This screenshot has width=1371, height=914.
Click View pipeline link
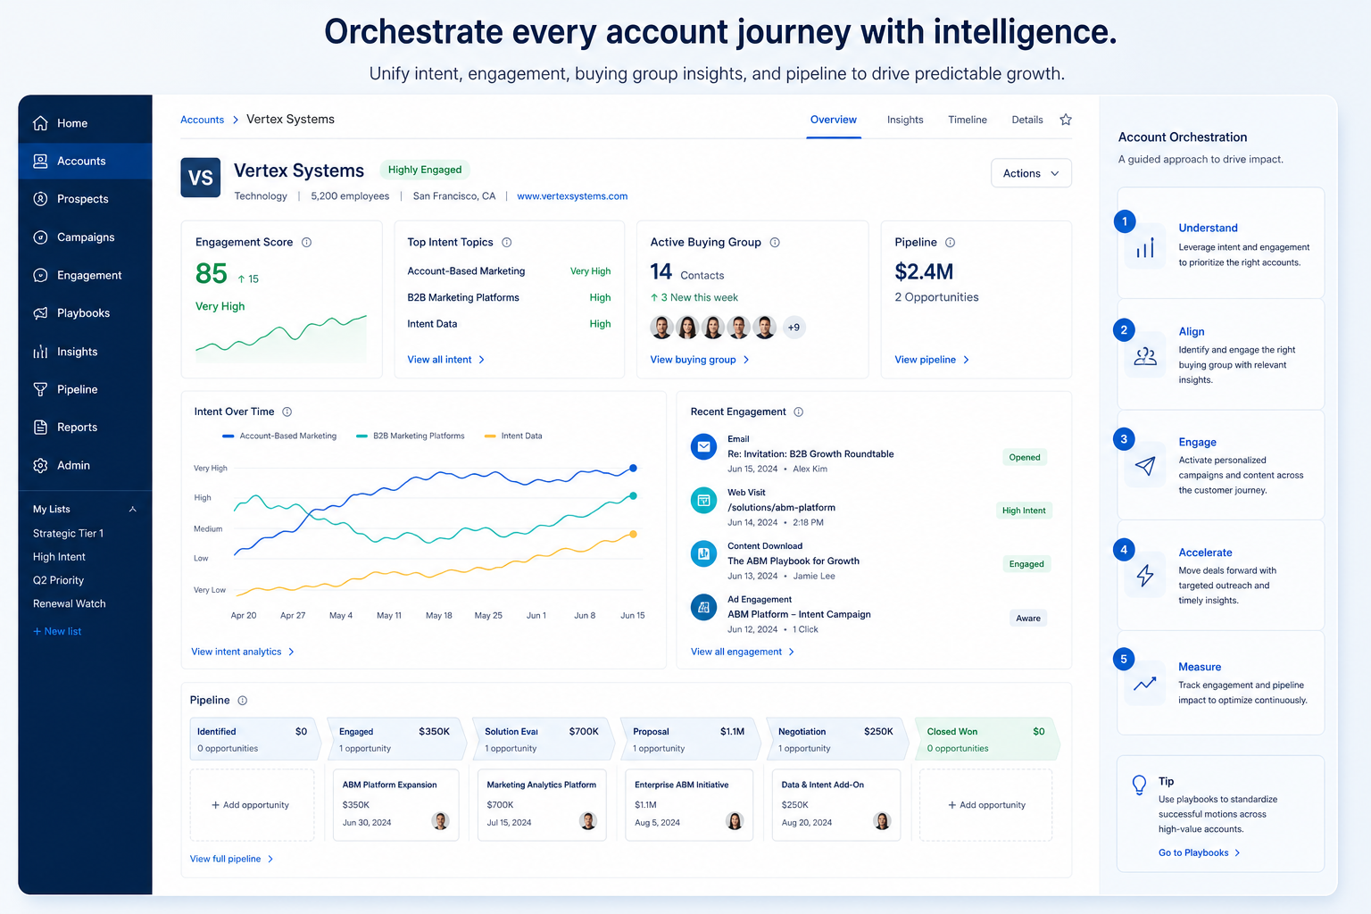coord(932,360)
